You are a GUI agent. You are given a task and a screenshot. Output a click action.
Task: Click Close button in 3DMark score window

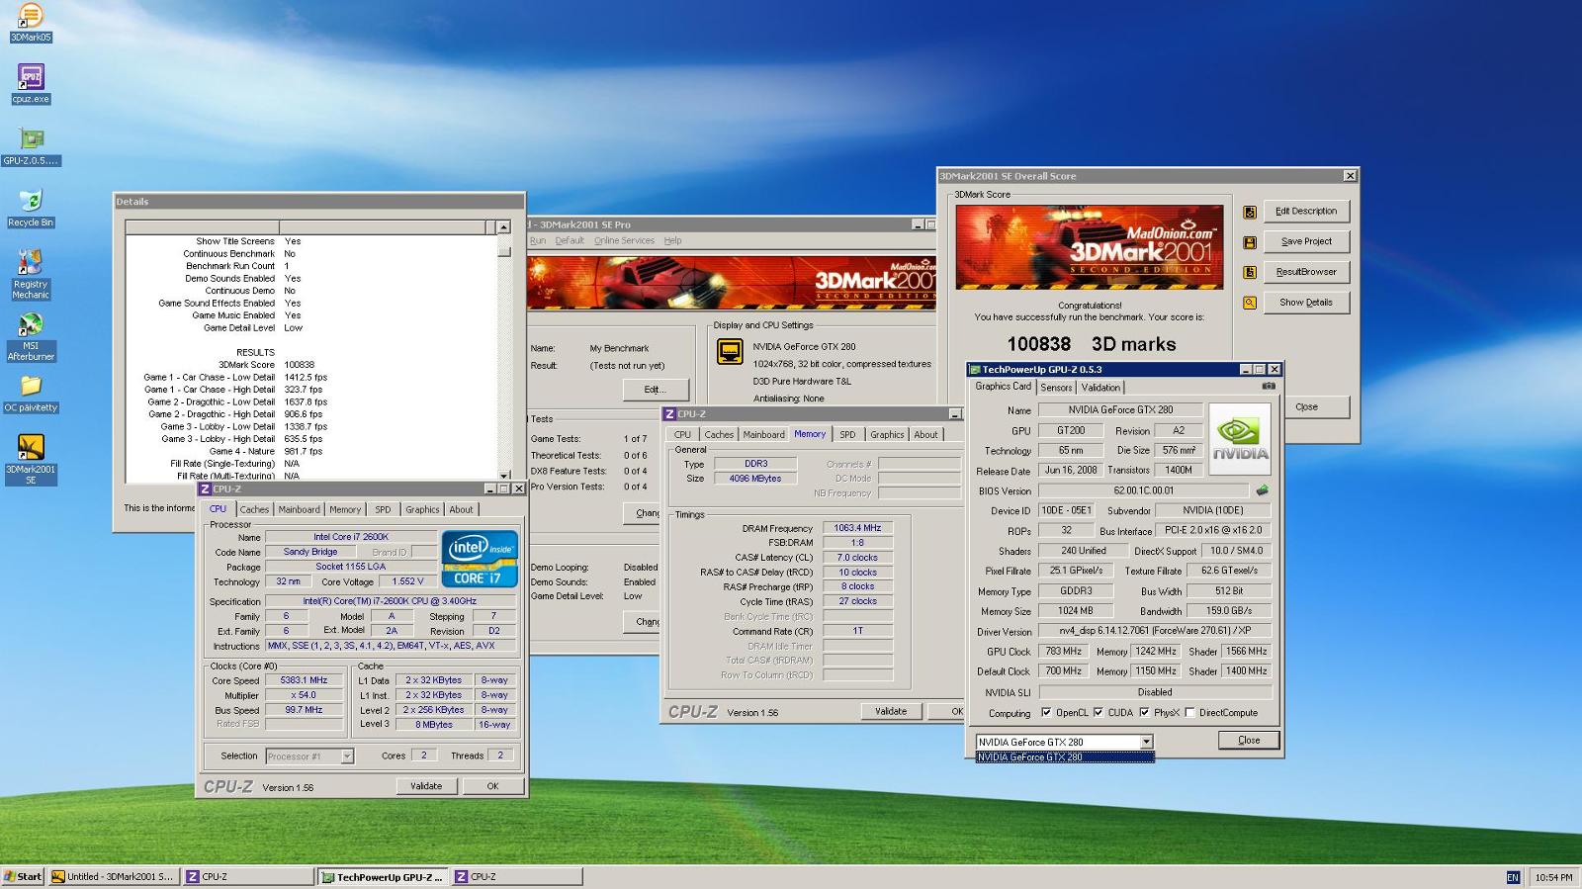[x=1317, y=407]
